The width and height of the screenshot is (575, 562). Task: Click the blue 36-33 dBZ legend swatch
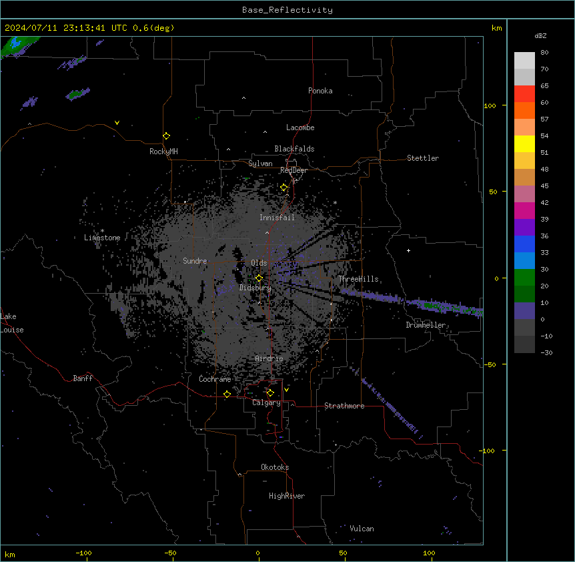(524, 244)
